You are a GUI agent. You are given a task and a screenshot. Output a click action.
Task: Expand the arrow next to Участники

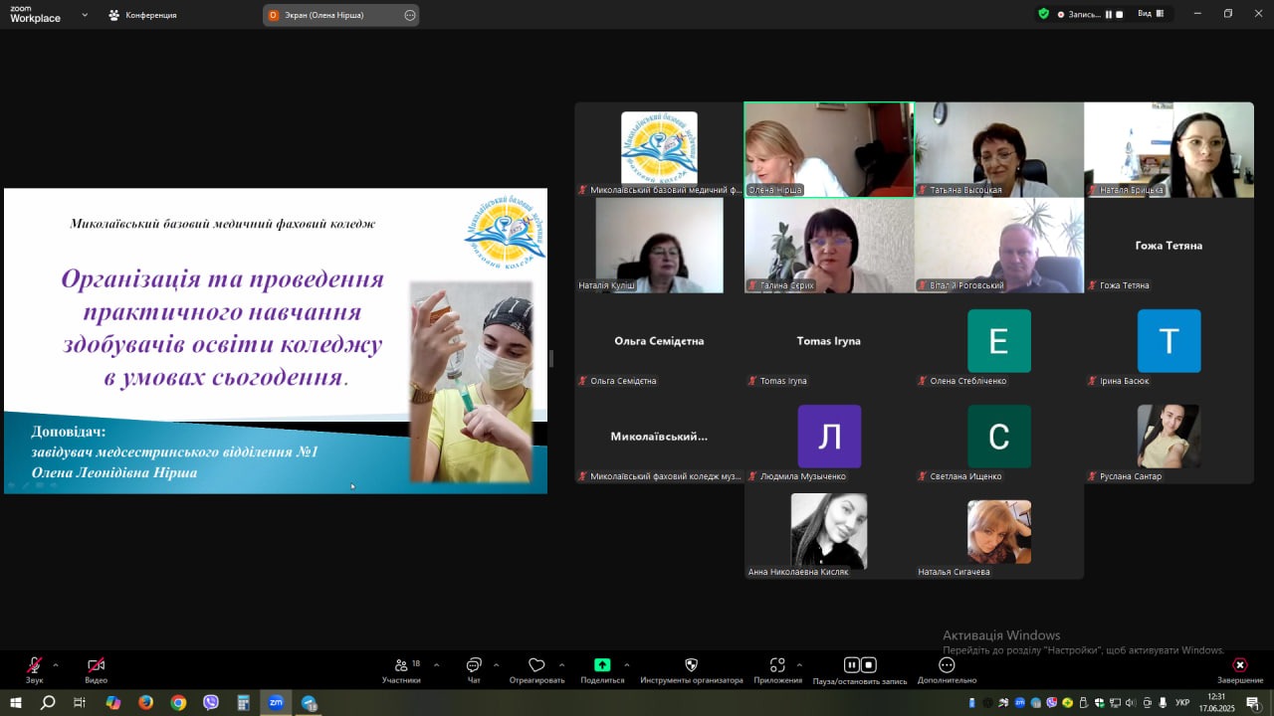[x=436, y=664]
